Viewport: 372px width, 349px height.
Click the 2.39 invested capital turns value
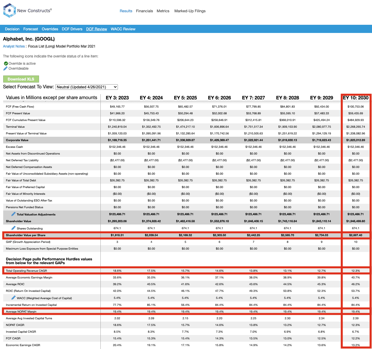pos(356,318)
